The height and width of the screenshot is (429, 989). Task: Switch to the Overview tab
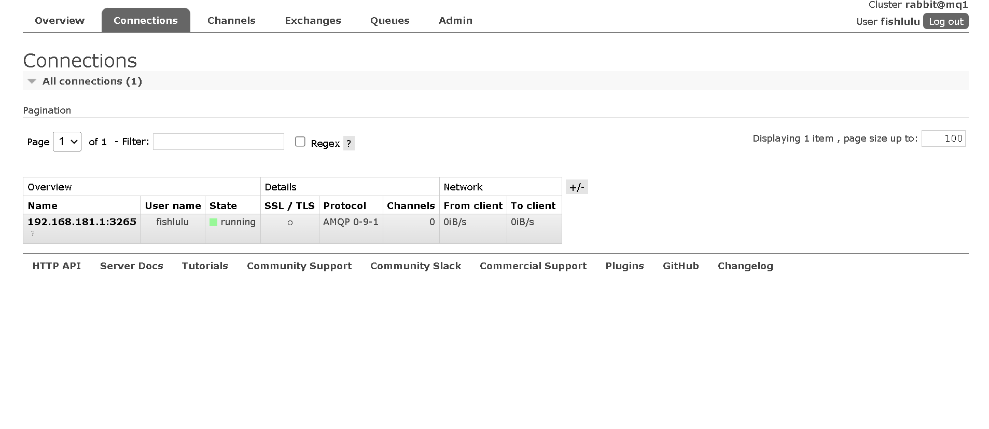(x=60, y=21)
